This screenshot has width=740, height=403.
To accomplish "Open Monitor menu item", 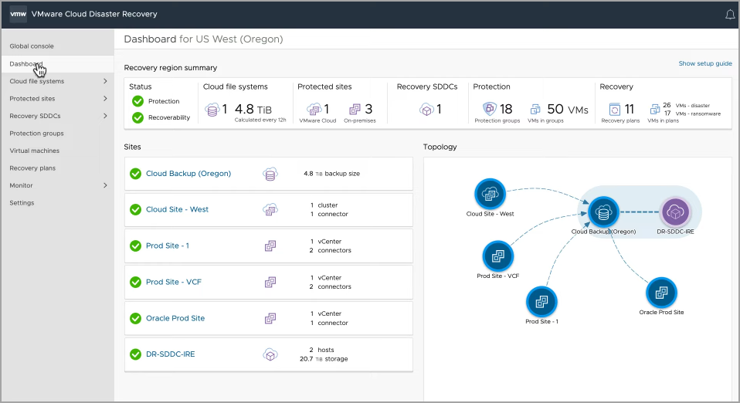I will coord(21,185).
